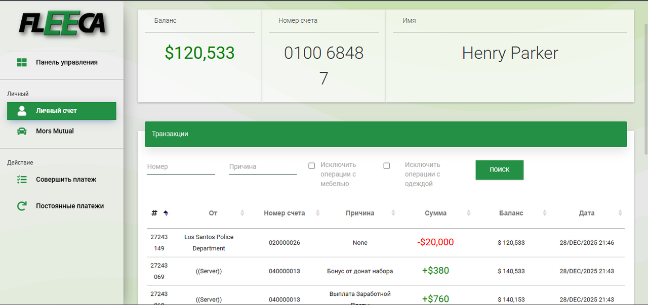Sort by Дата column arrows
This screenshot has width=648, height=305.
pyautogui.click(x=620, y=213)
